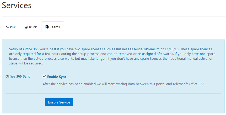Click the Microsoft Teams logo icon
Screen dimensions: 226x115
pos(47,27)
